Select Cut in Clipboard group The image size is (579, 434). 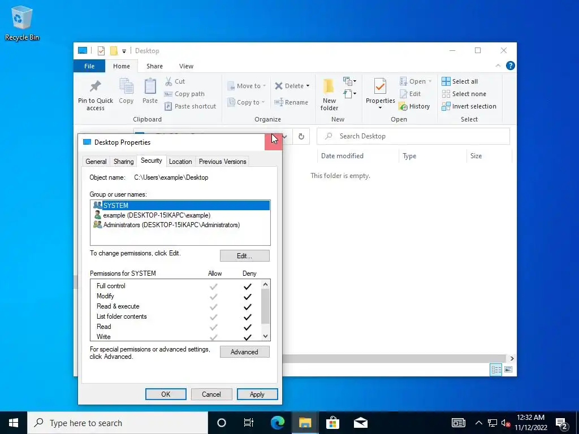(x=175, y=81)
